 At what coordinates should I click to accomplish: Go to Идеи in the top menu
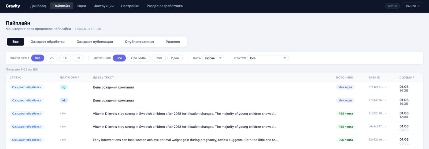coord(82,6)
